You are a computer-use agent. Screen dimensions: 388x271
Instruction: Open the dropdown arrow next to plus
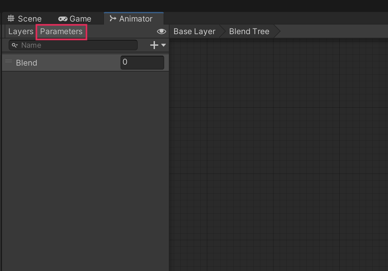point(164,45)
